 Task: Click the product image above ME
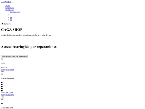[x=2, y=99]
